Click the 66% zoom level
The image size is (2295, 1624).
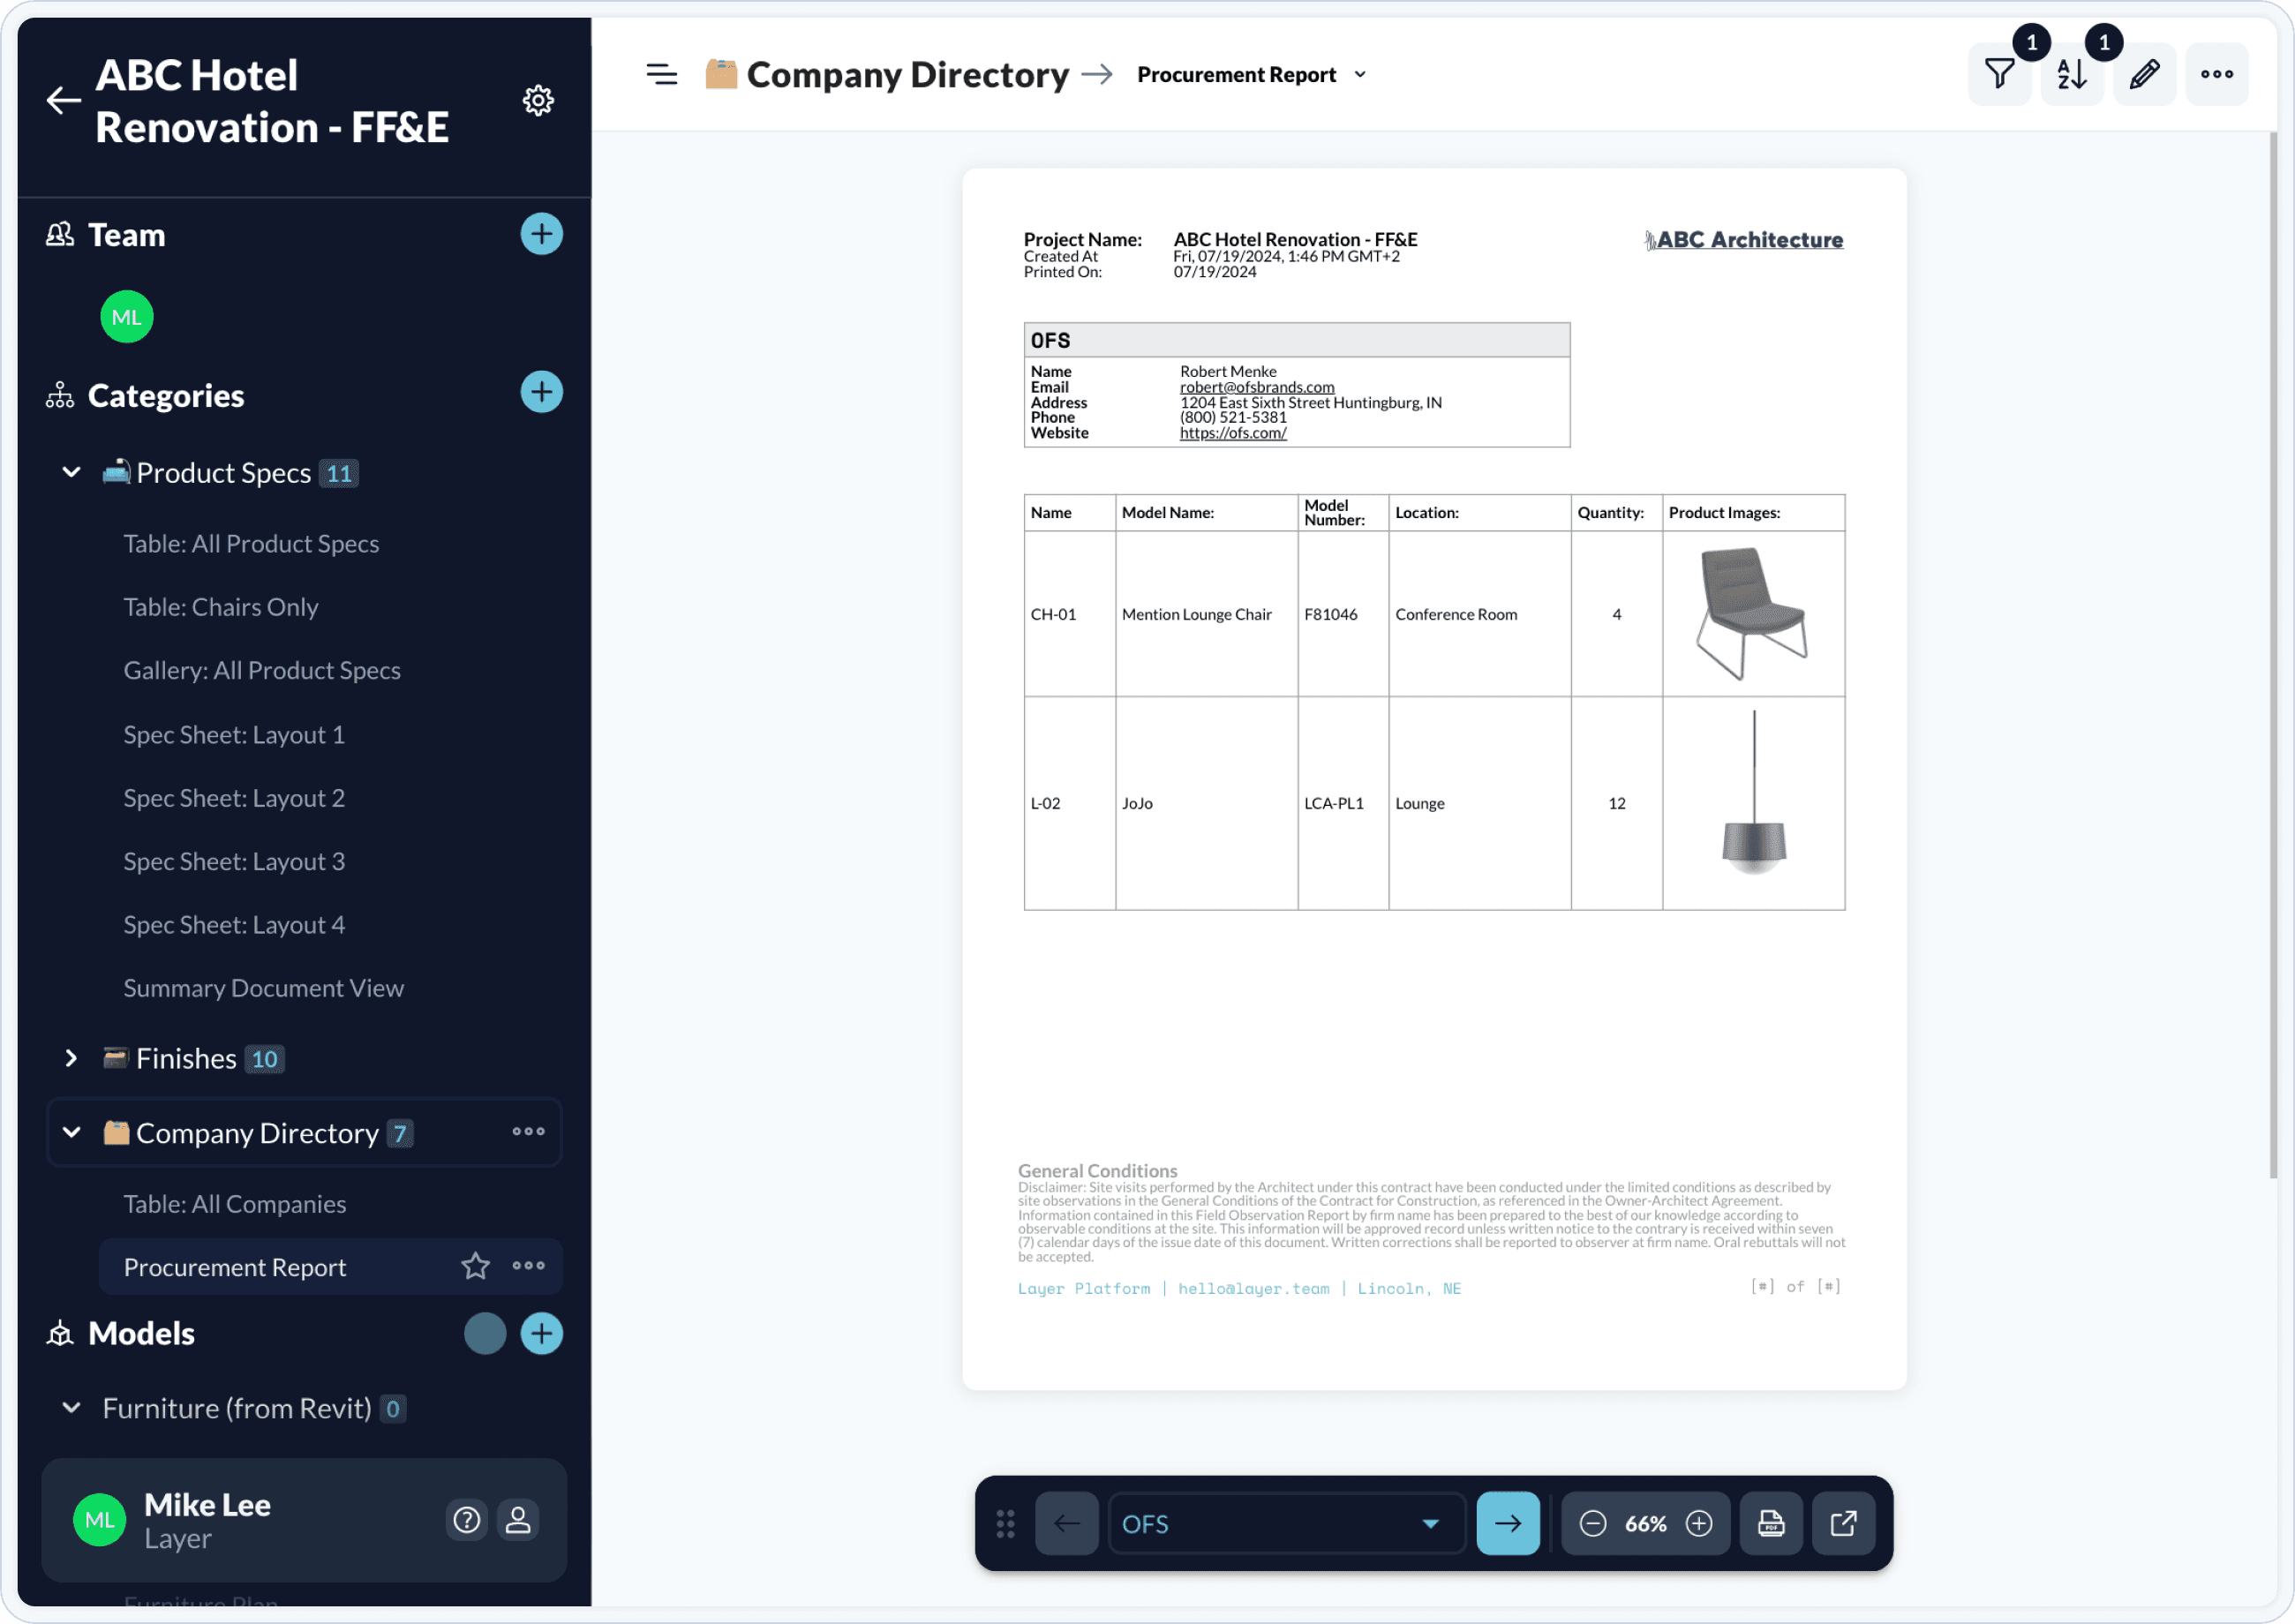point(1646,1524)
